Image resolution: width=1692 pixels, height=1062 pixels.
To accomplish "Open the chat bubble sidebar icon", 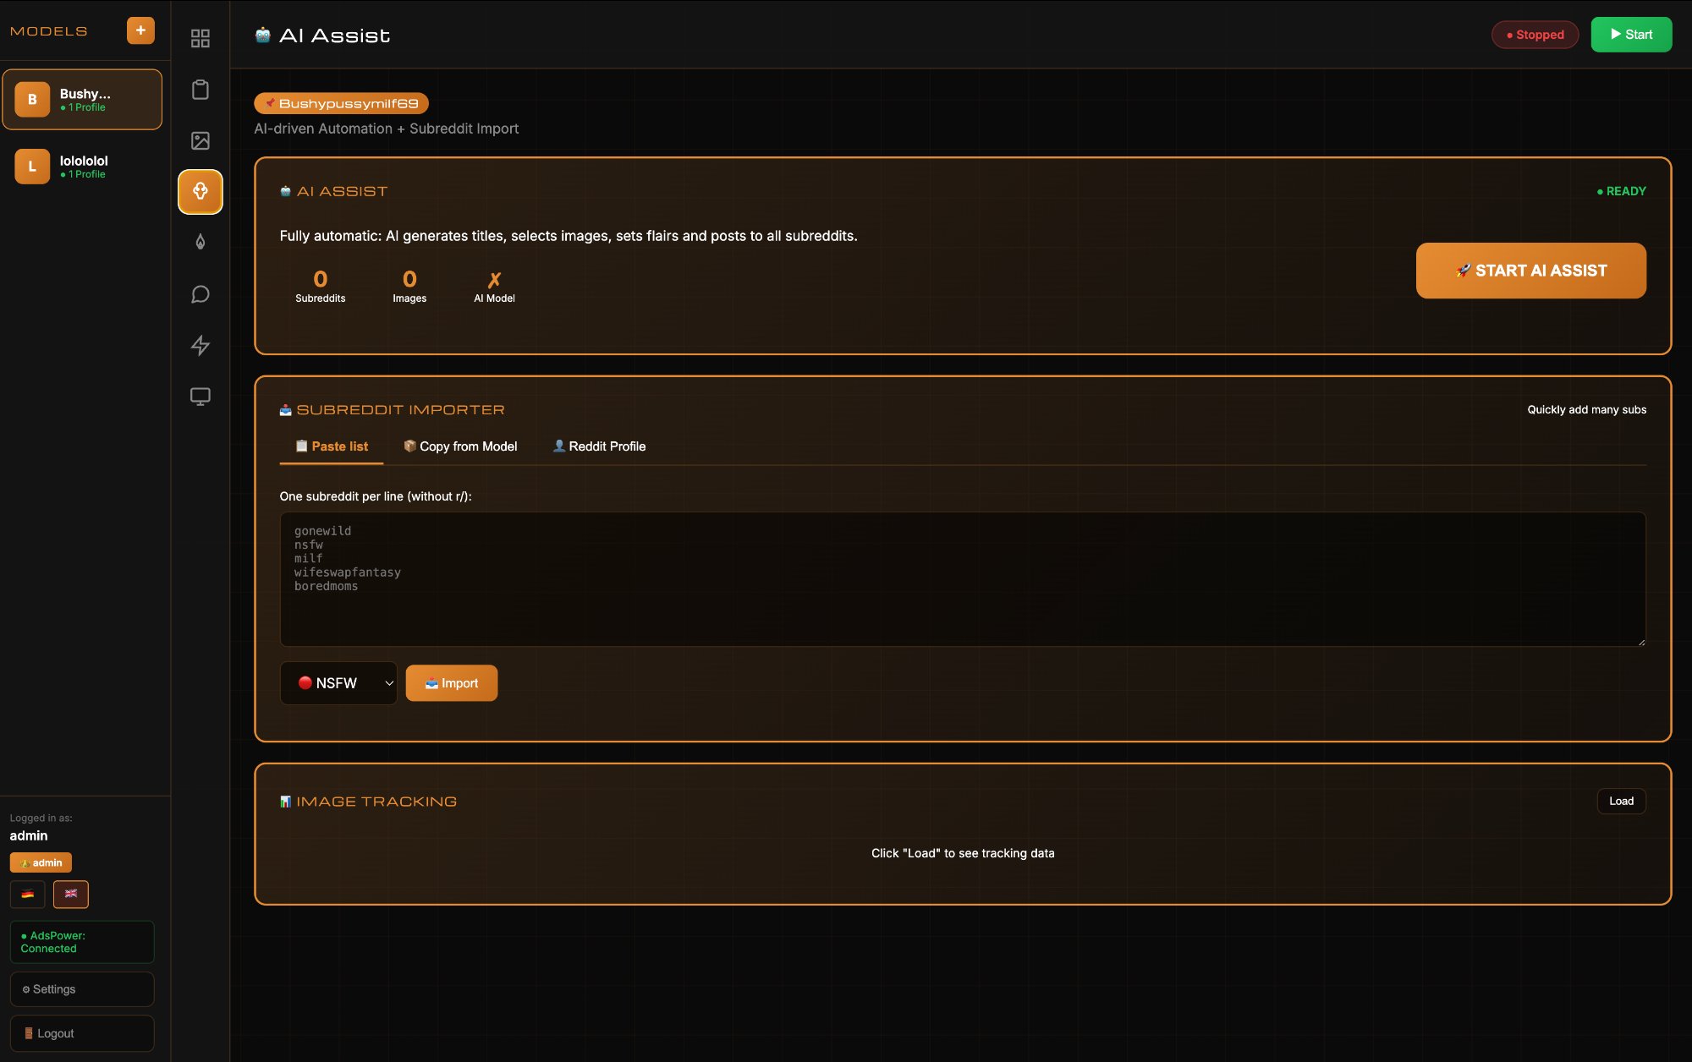I will (200, 294).
